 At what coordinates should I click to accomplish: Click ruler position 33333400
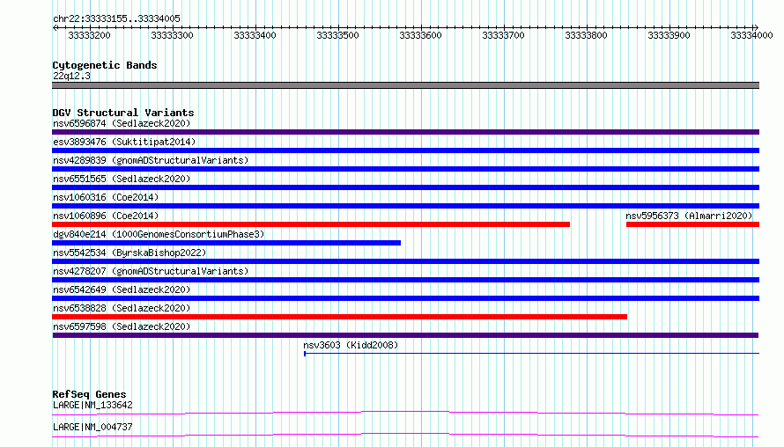(x=255, y=35)
